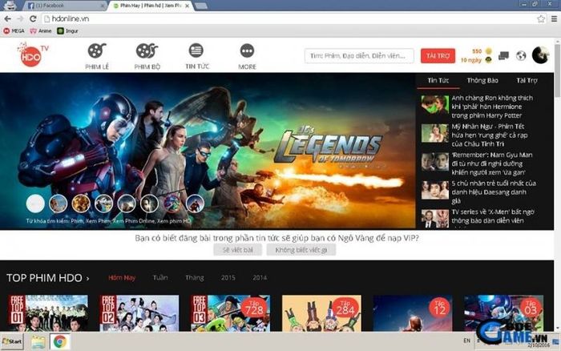561x351 pixels.
Task: Click the Không biết viết gì button
Action: (301, 250)
